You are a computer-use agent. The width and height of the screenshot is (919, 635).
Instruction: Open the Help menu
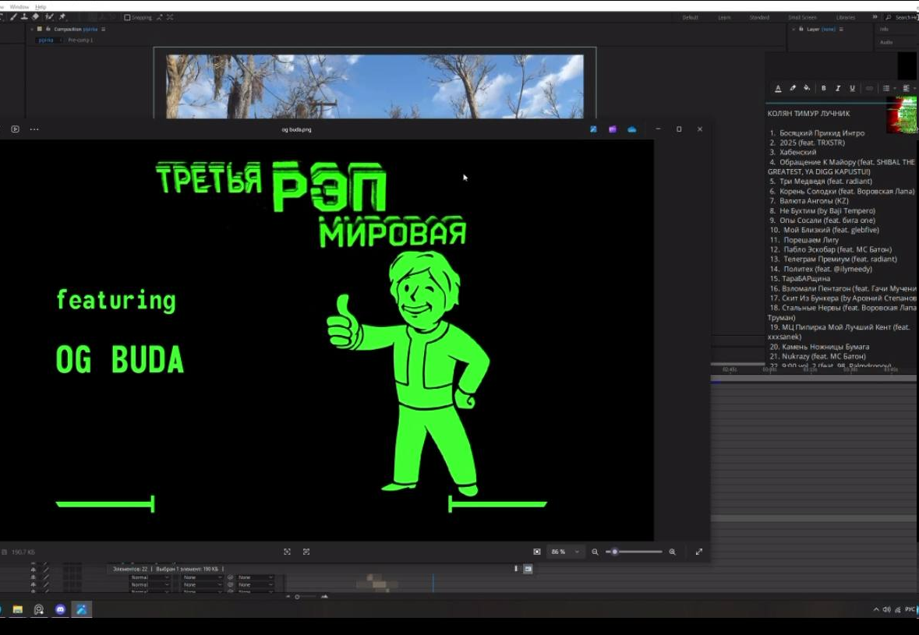tap(41, 7)
